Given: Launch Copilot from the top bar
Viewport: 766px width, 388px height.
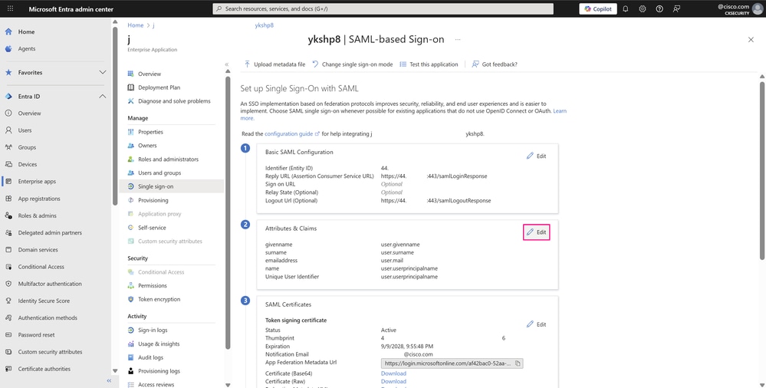Looking at the screenshot, I should 598,8.
